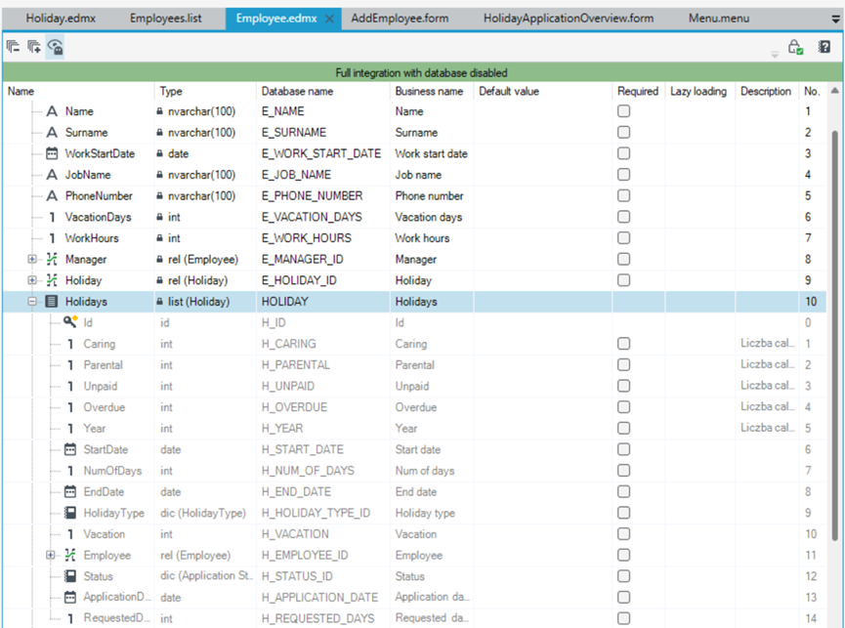Click the scroll-up arrow of the vertical scrollbar
This screenshot has width=845, height=628.
[x=835, y=91]
